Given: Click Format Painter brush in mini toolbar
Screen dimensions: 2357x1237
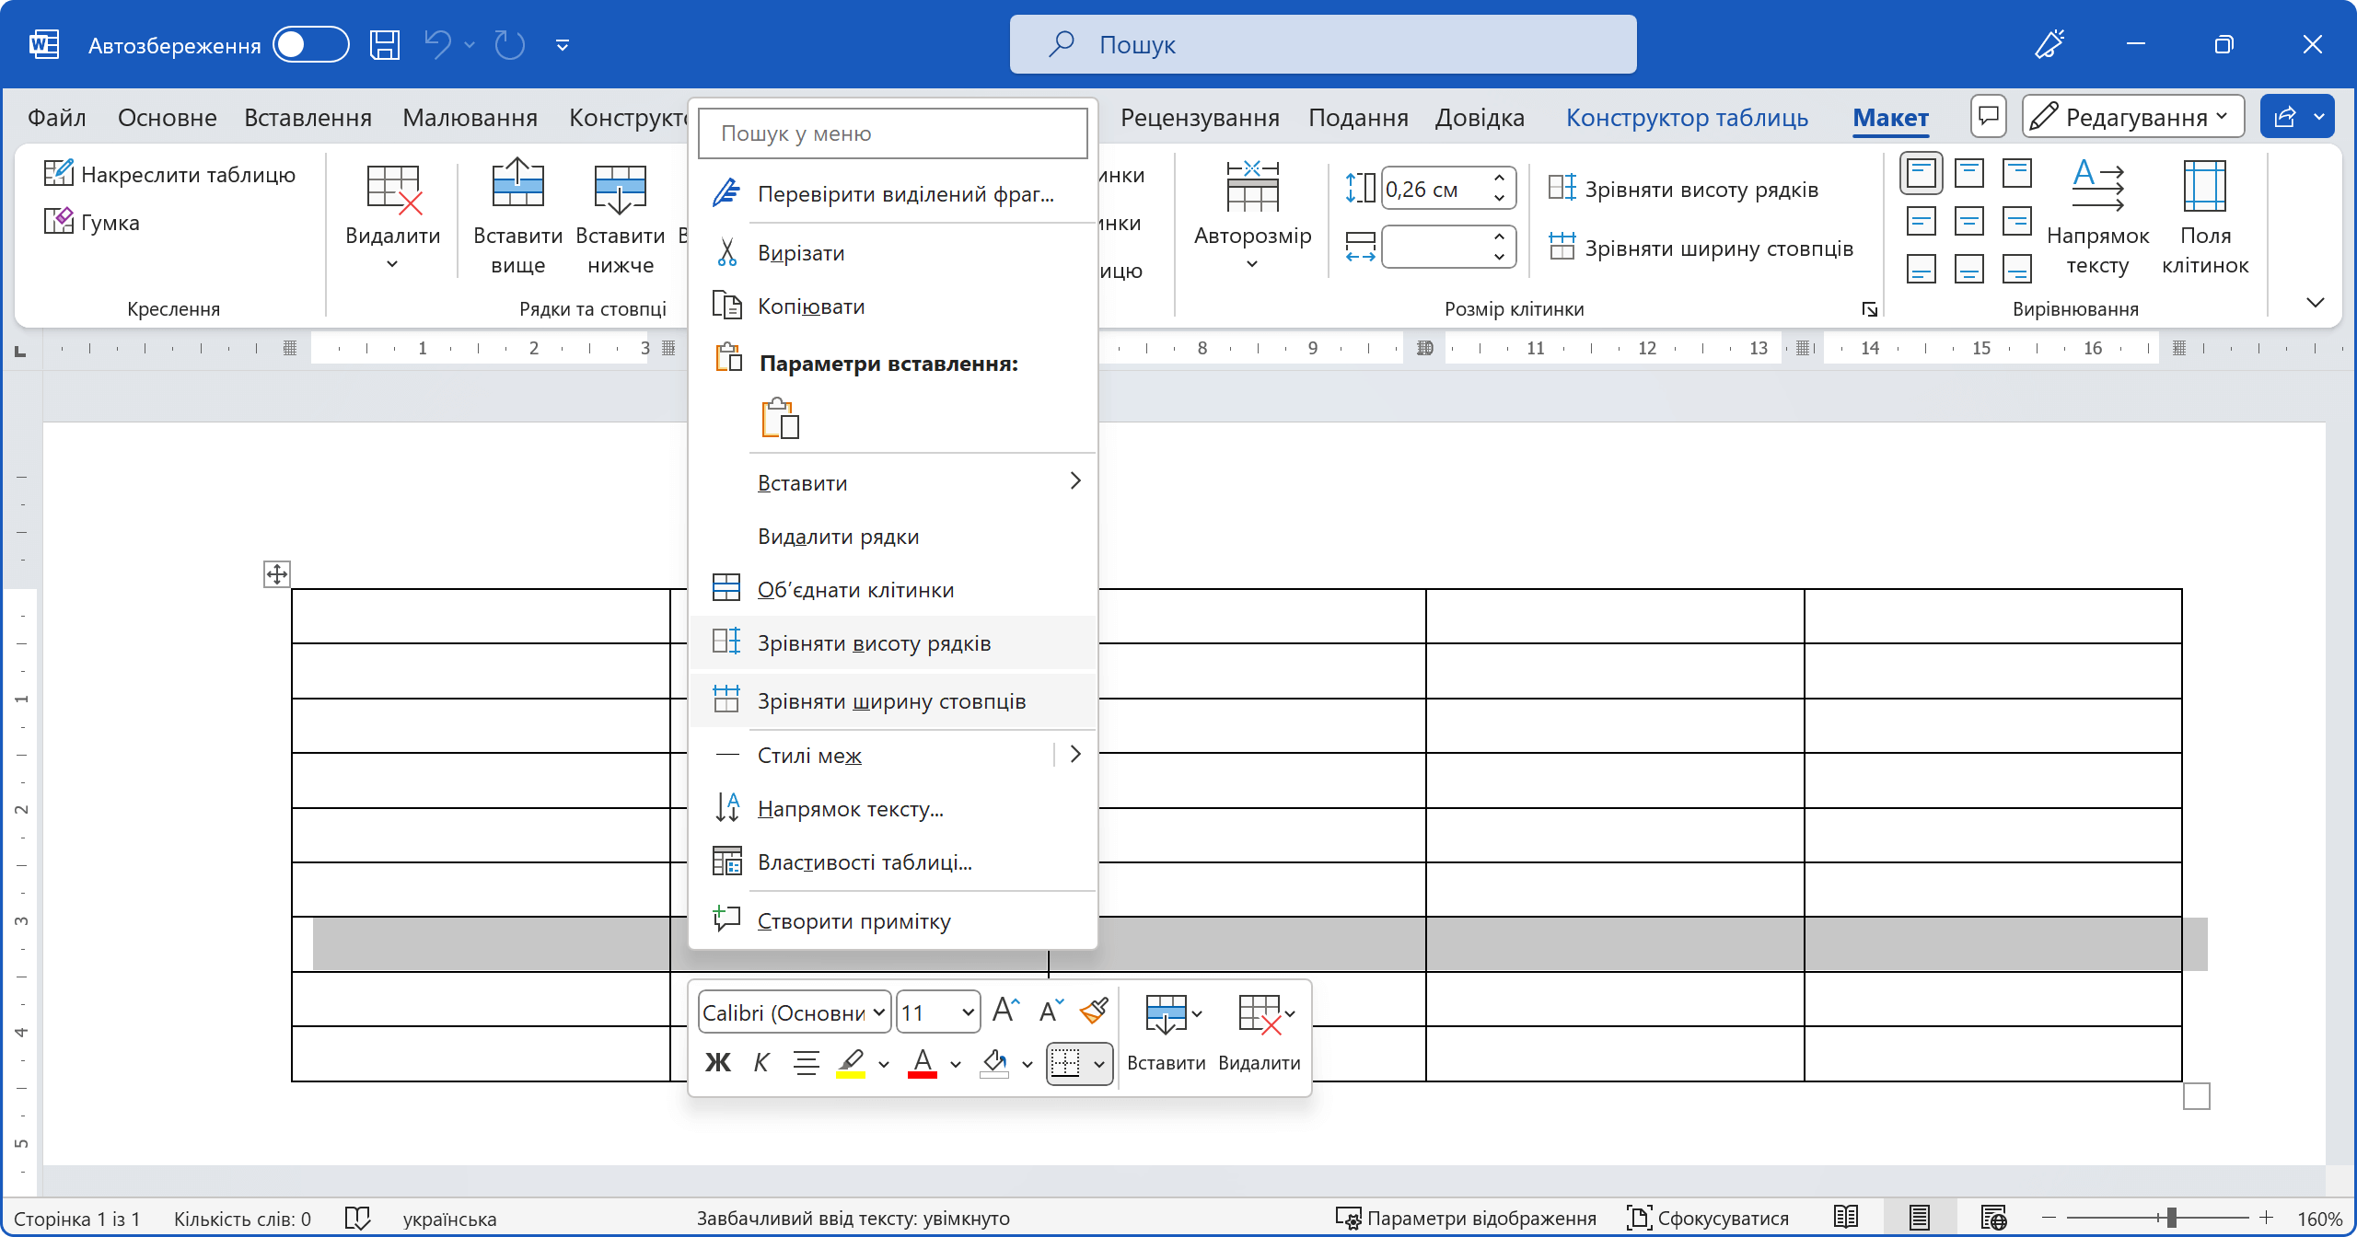Looking at the screenshot, I should [1095, 1012].
